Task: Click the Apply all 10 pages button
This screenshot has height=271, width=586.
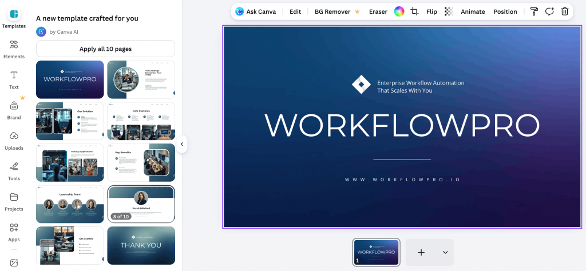Action: 105,49
